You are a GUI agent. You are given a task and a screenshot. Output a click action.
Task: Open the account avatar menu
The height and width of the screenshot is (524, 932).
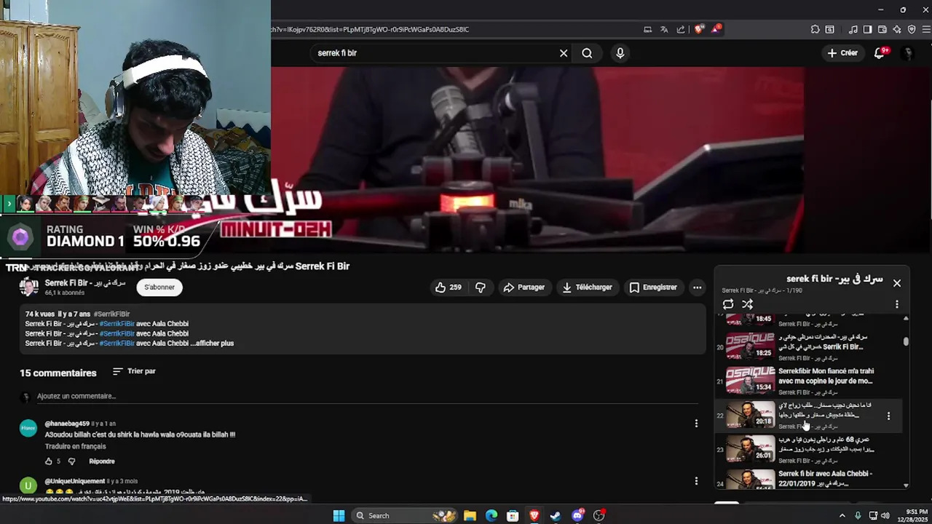[x=907, y=53]
